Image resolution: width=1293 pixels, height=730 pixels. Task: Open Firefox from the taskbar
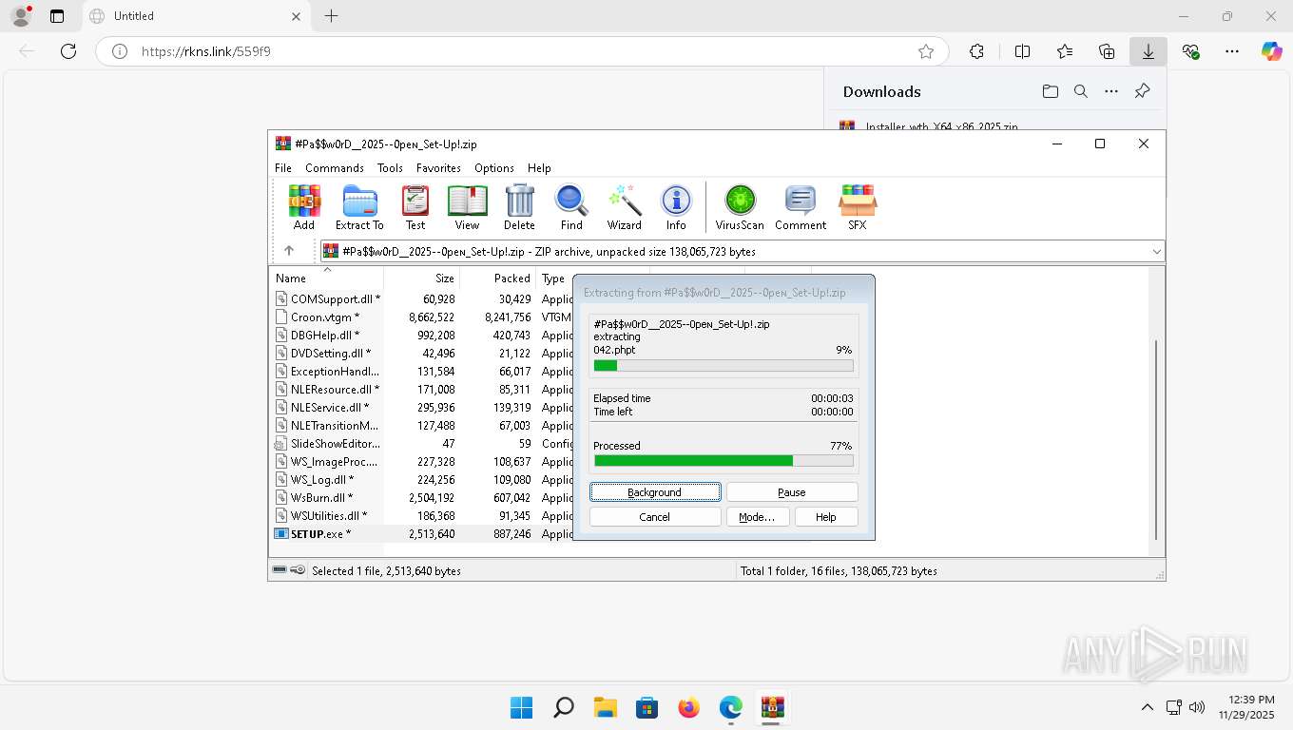click(x=688, y=707)
